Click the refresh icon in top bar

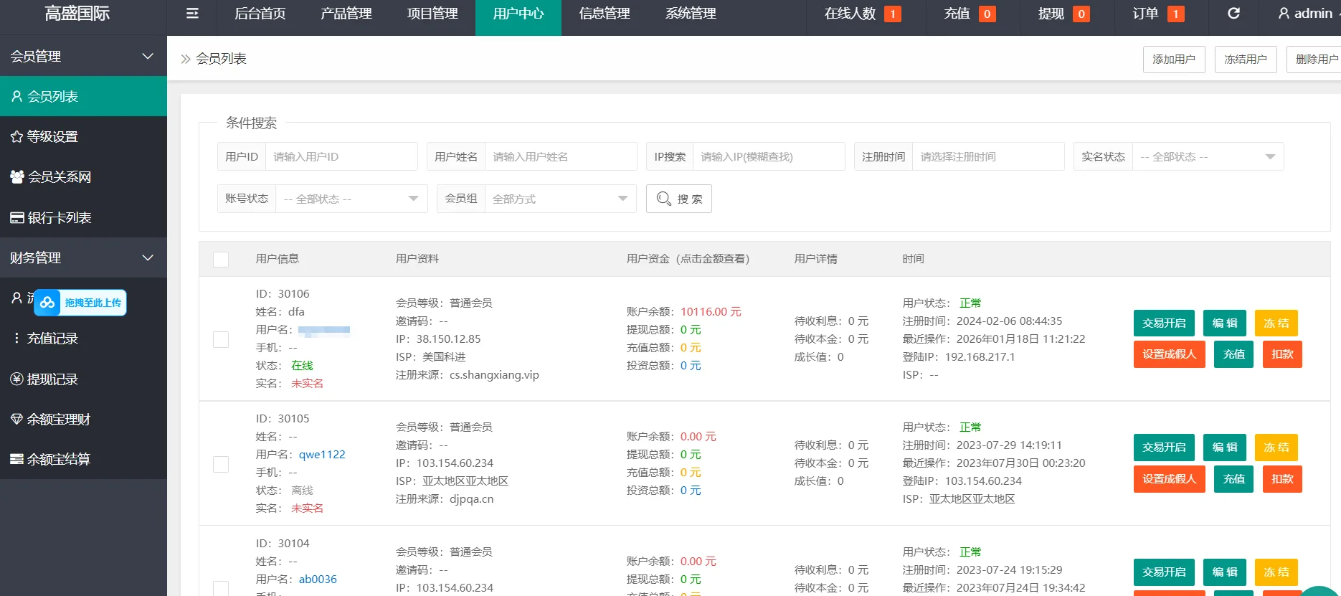[1233, 14]
